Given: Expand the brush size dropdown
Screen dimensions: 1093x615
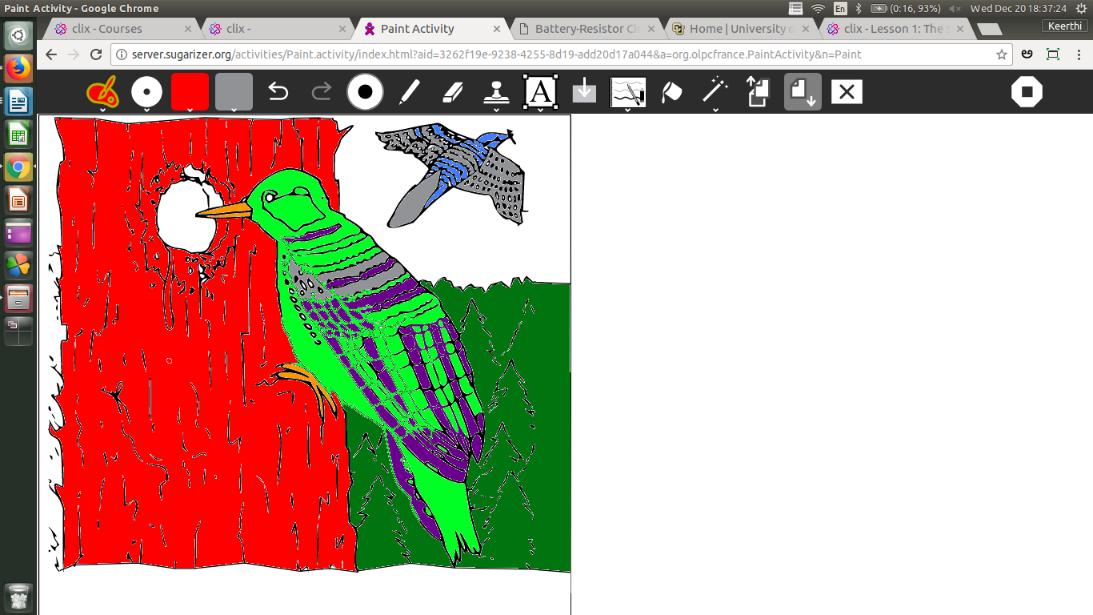Looking at the screenshot, I should 146,92.
